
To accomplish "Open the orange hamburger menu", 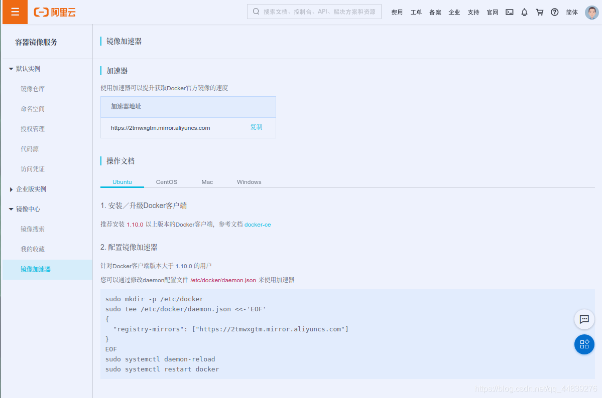I will pyautogui.click(x=15, y=12).
